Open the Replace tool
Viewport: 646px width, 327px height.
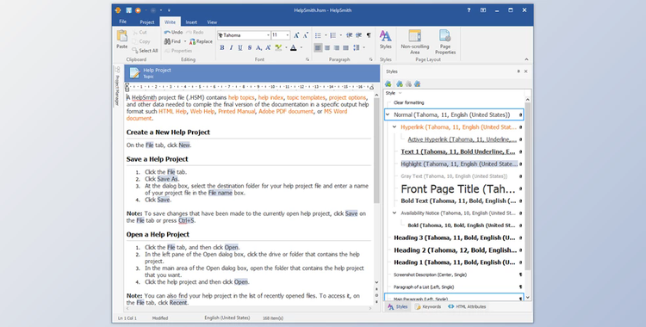201,41
